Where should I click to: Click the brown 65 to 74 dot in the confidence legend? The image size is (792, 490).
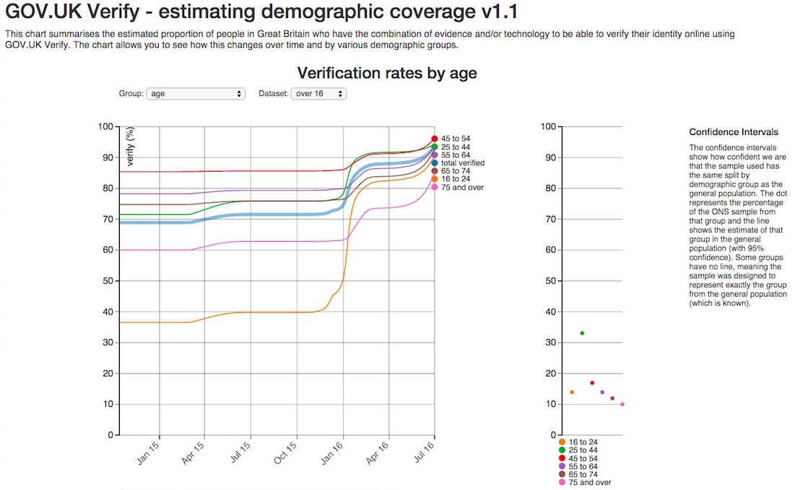pyautogui.click(x=562, y=474)
